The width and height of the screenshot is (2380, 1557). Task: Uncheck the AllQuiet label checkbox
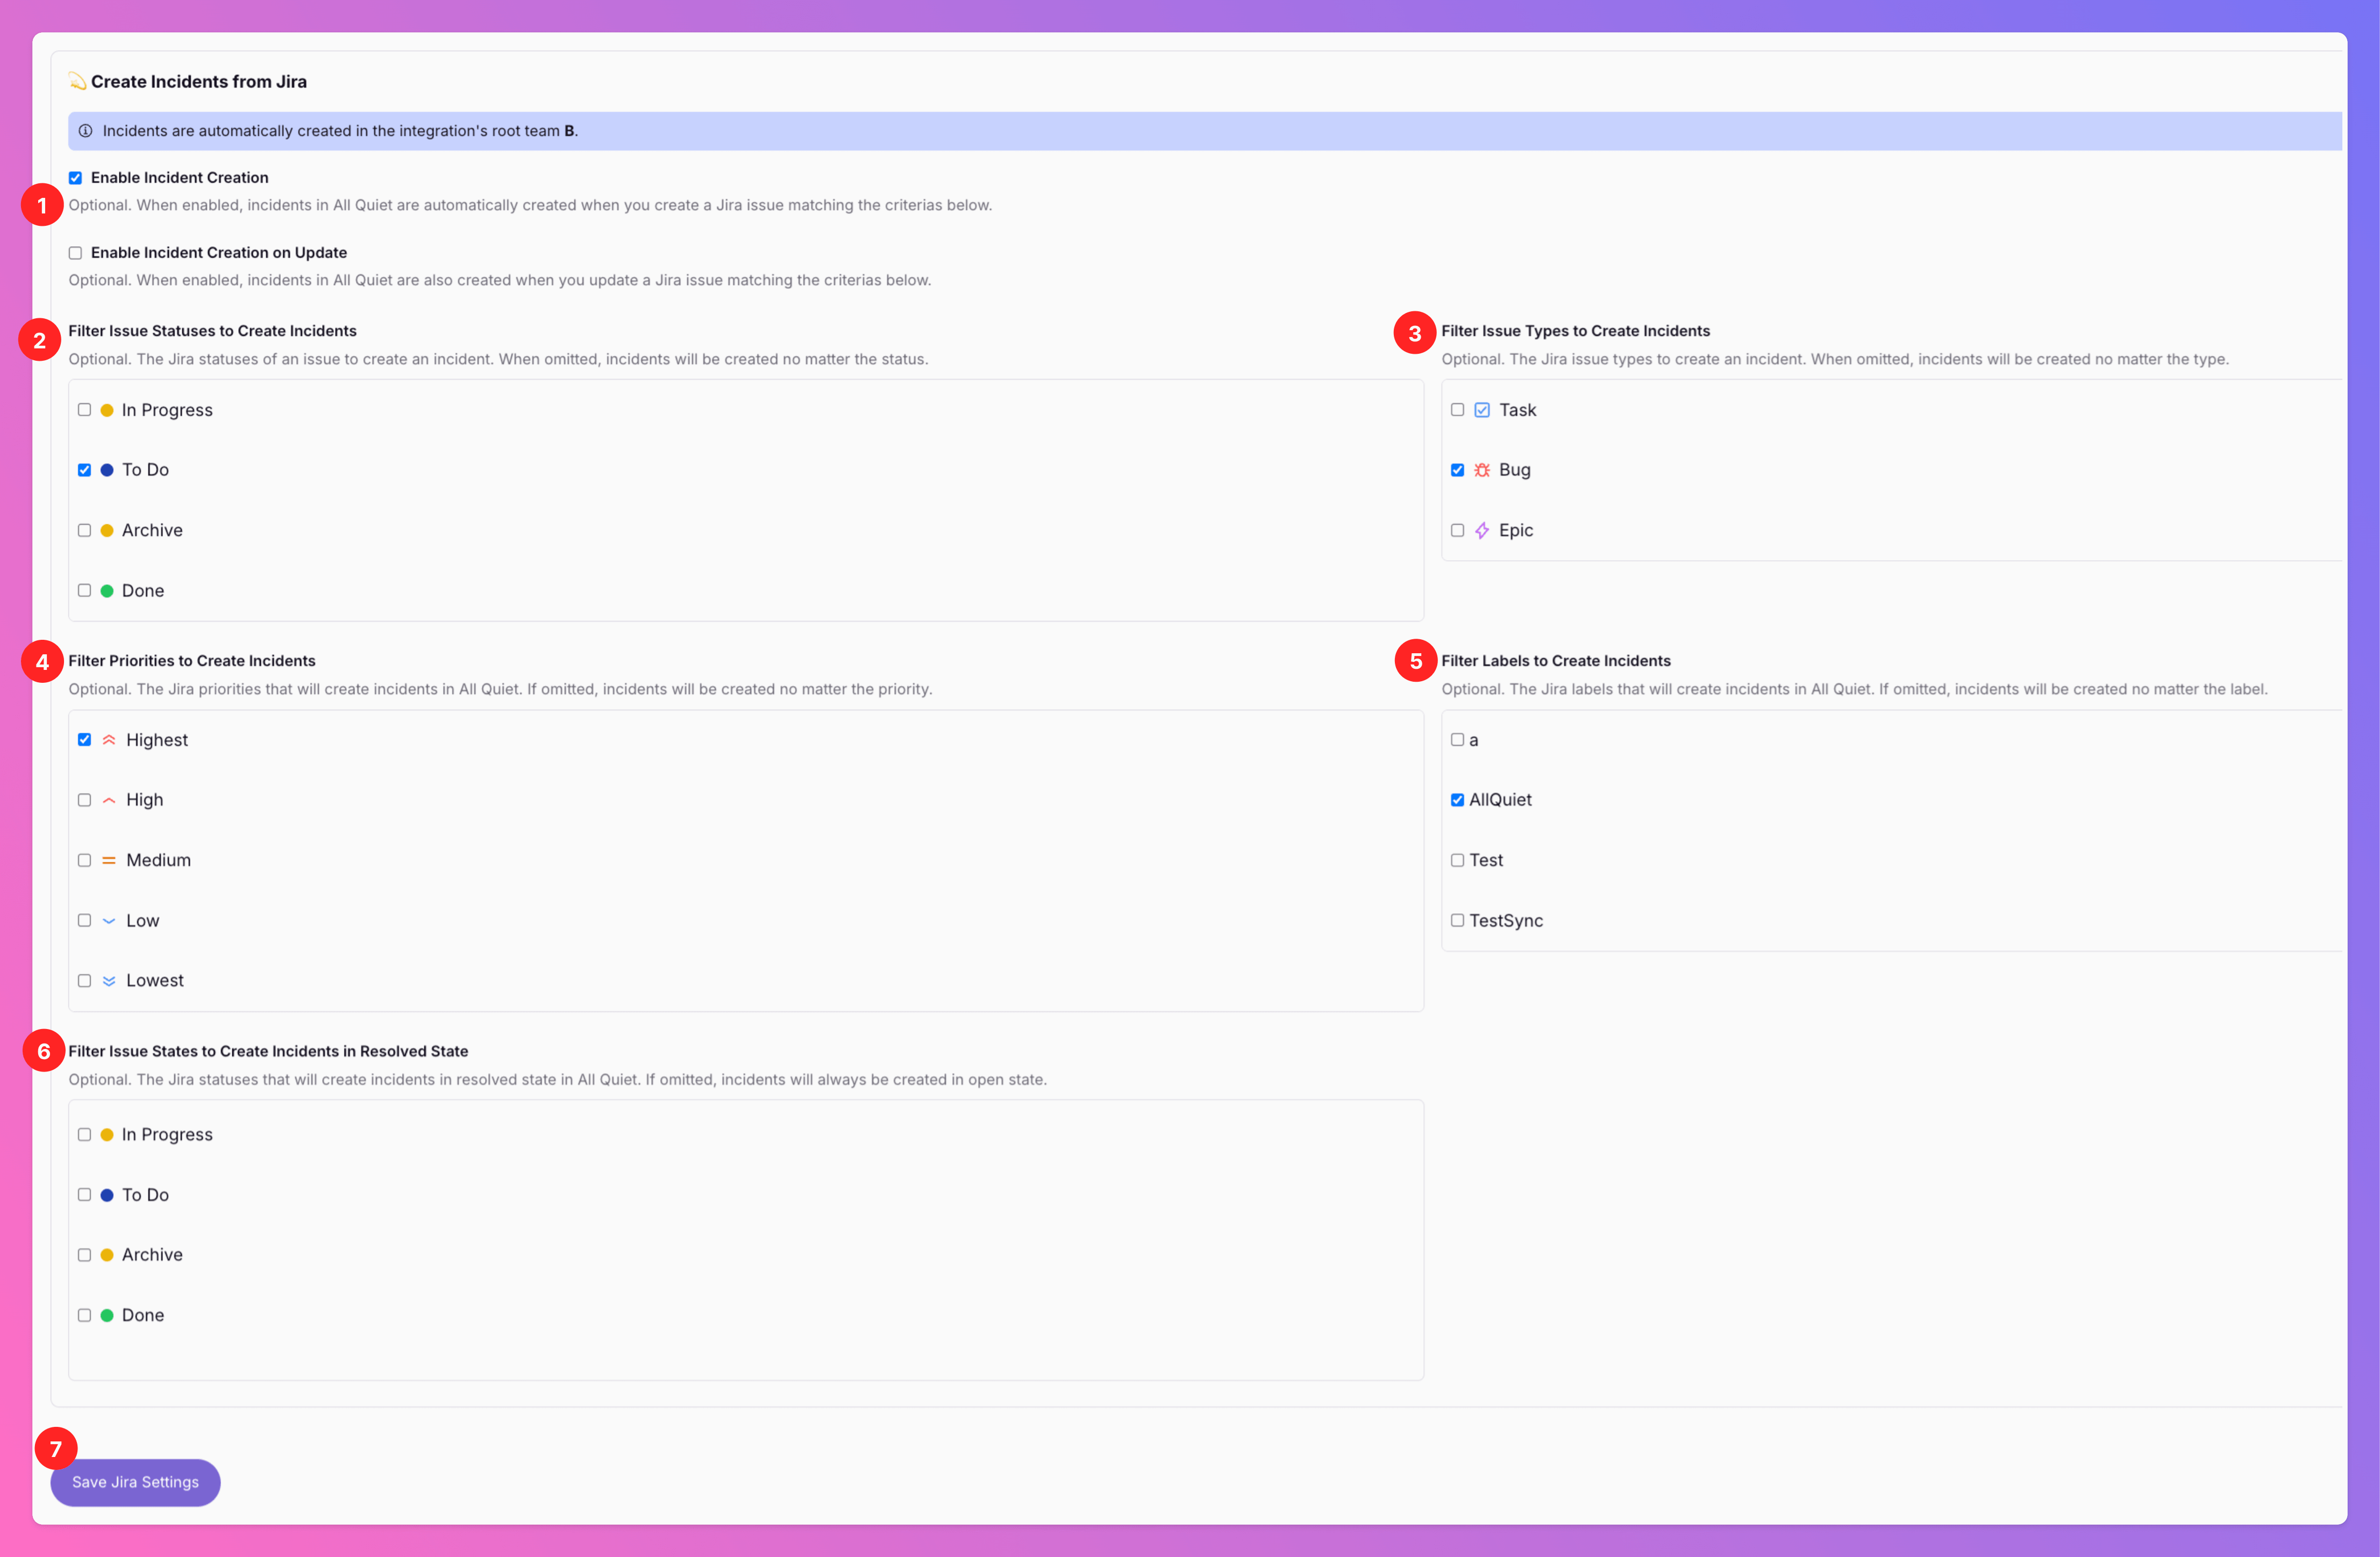[1457, 800]
